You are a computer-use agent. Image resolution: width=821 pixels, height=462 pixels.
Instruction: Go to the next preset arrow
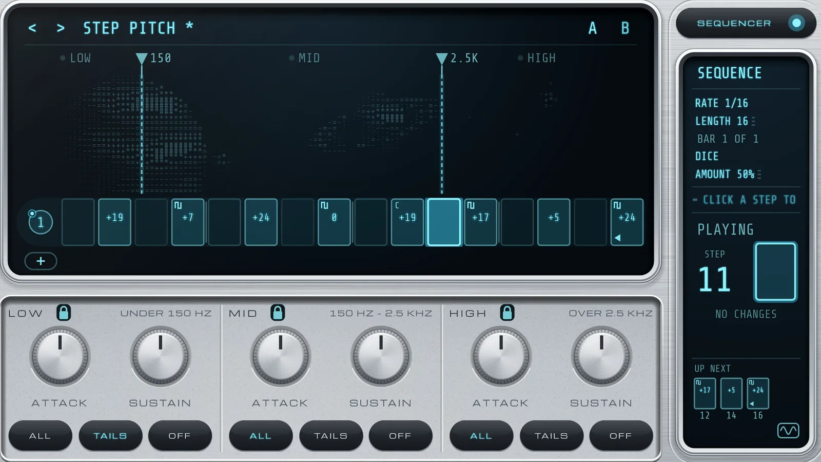click(x=61, y=28)
